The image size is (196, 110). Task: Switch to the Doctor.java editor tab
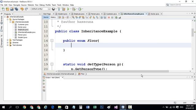tap(155, 14)
